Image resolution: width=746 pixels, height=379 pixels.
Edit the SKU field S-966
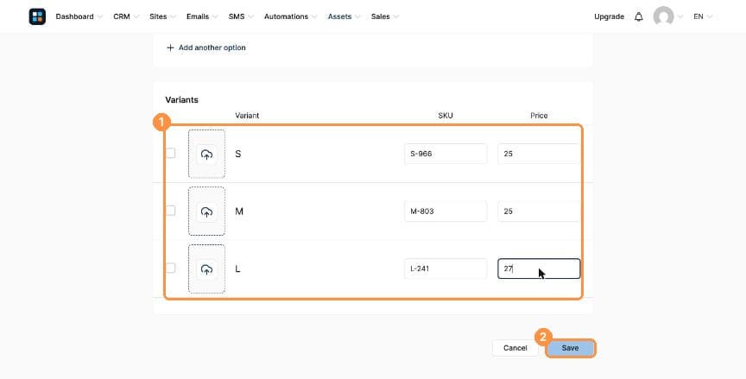(x=446, y=154)
